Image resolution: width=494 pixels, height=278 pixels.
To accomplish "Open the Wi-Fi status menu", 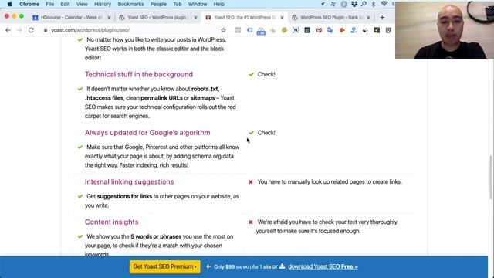I will [x=384, y=4].
